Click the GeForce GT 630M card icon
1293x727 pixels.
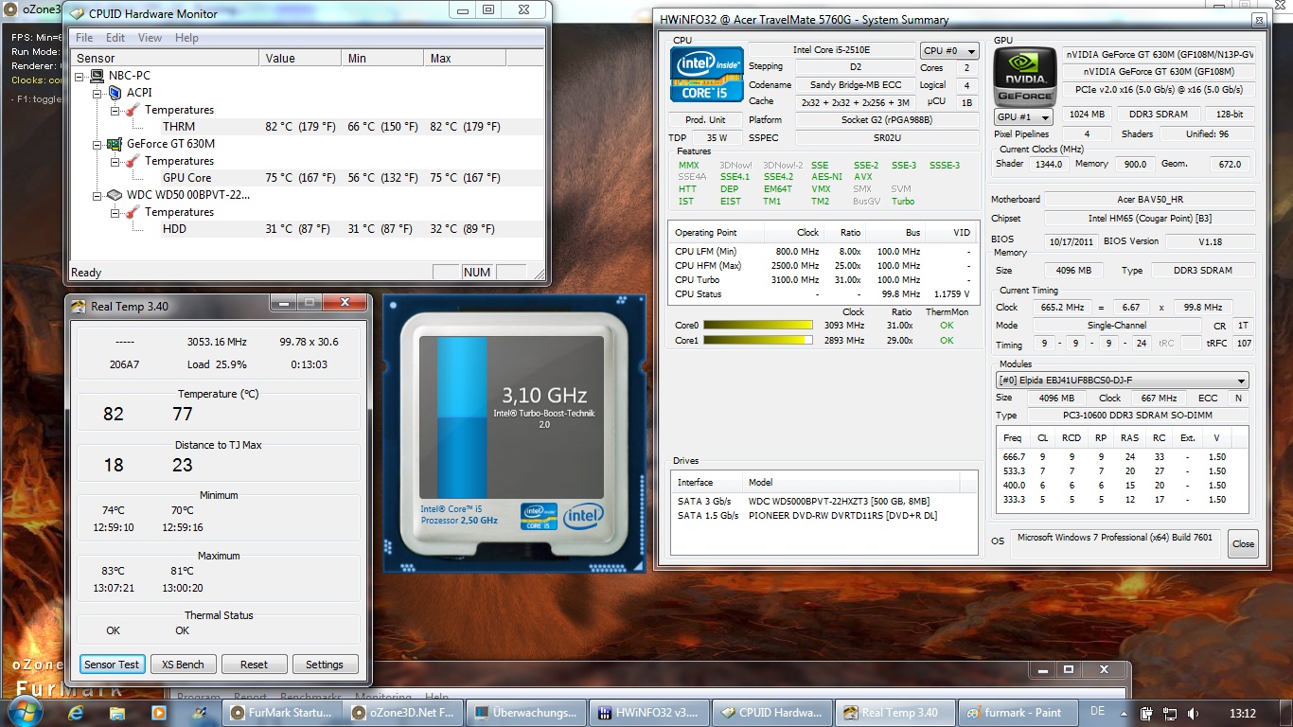(x=115, y=144)
